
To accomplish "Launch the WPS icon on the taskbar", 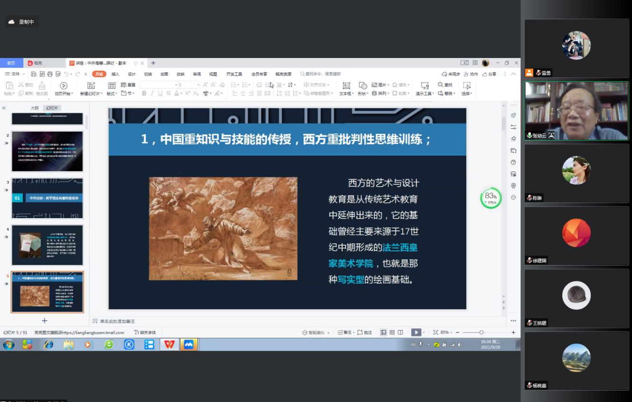I will click(170, 345).
